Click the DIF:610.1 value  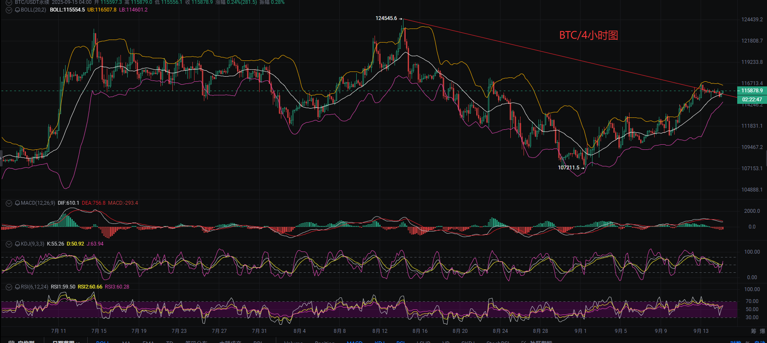(69, 203)
